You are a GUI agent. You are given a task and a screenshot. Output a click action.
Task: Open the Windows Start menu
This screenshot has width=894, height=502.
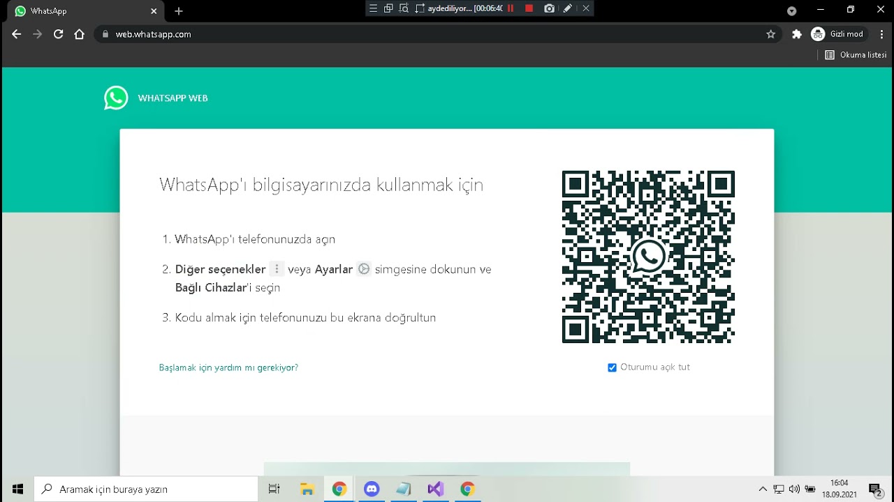(x=17, y=489)
